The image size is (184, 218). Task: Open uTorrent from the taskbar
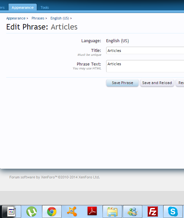pos(32,212)
